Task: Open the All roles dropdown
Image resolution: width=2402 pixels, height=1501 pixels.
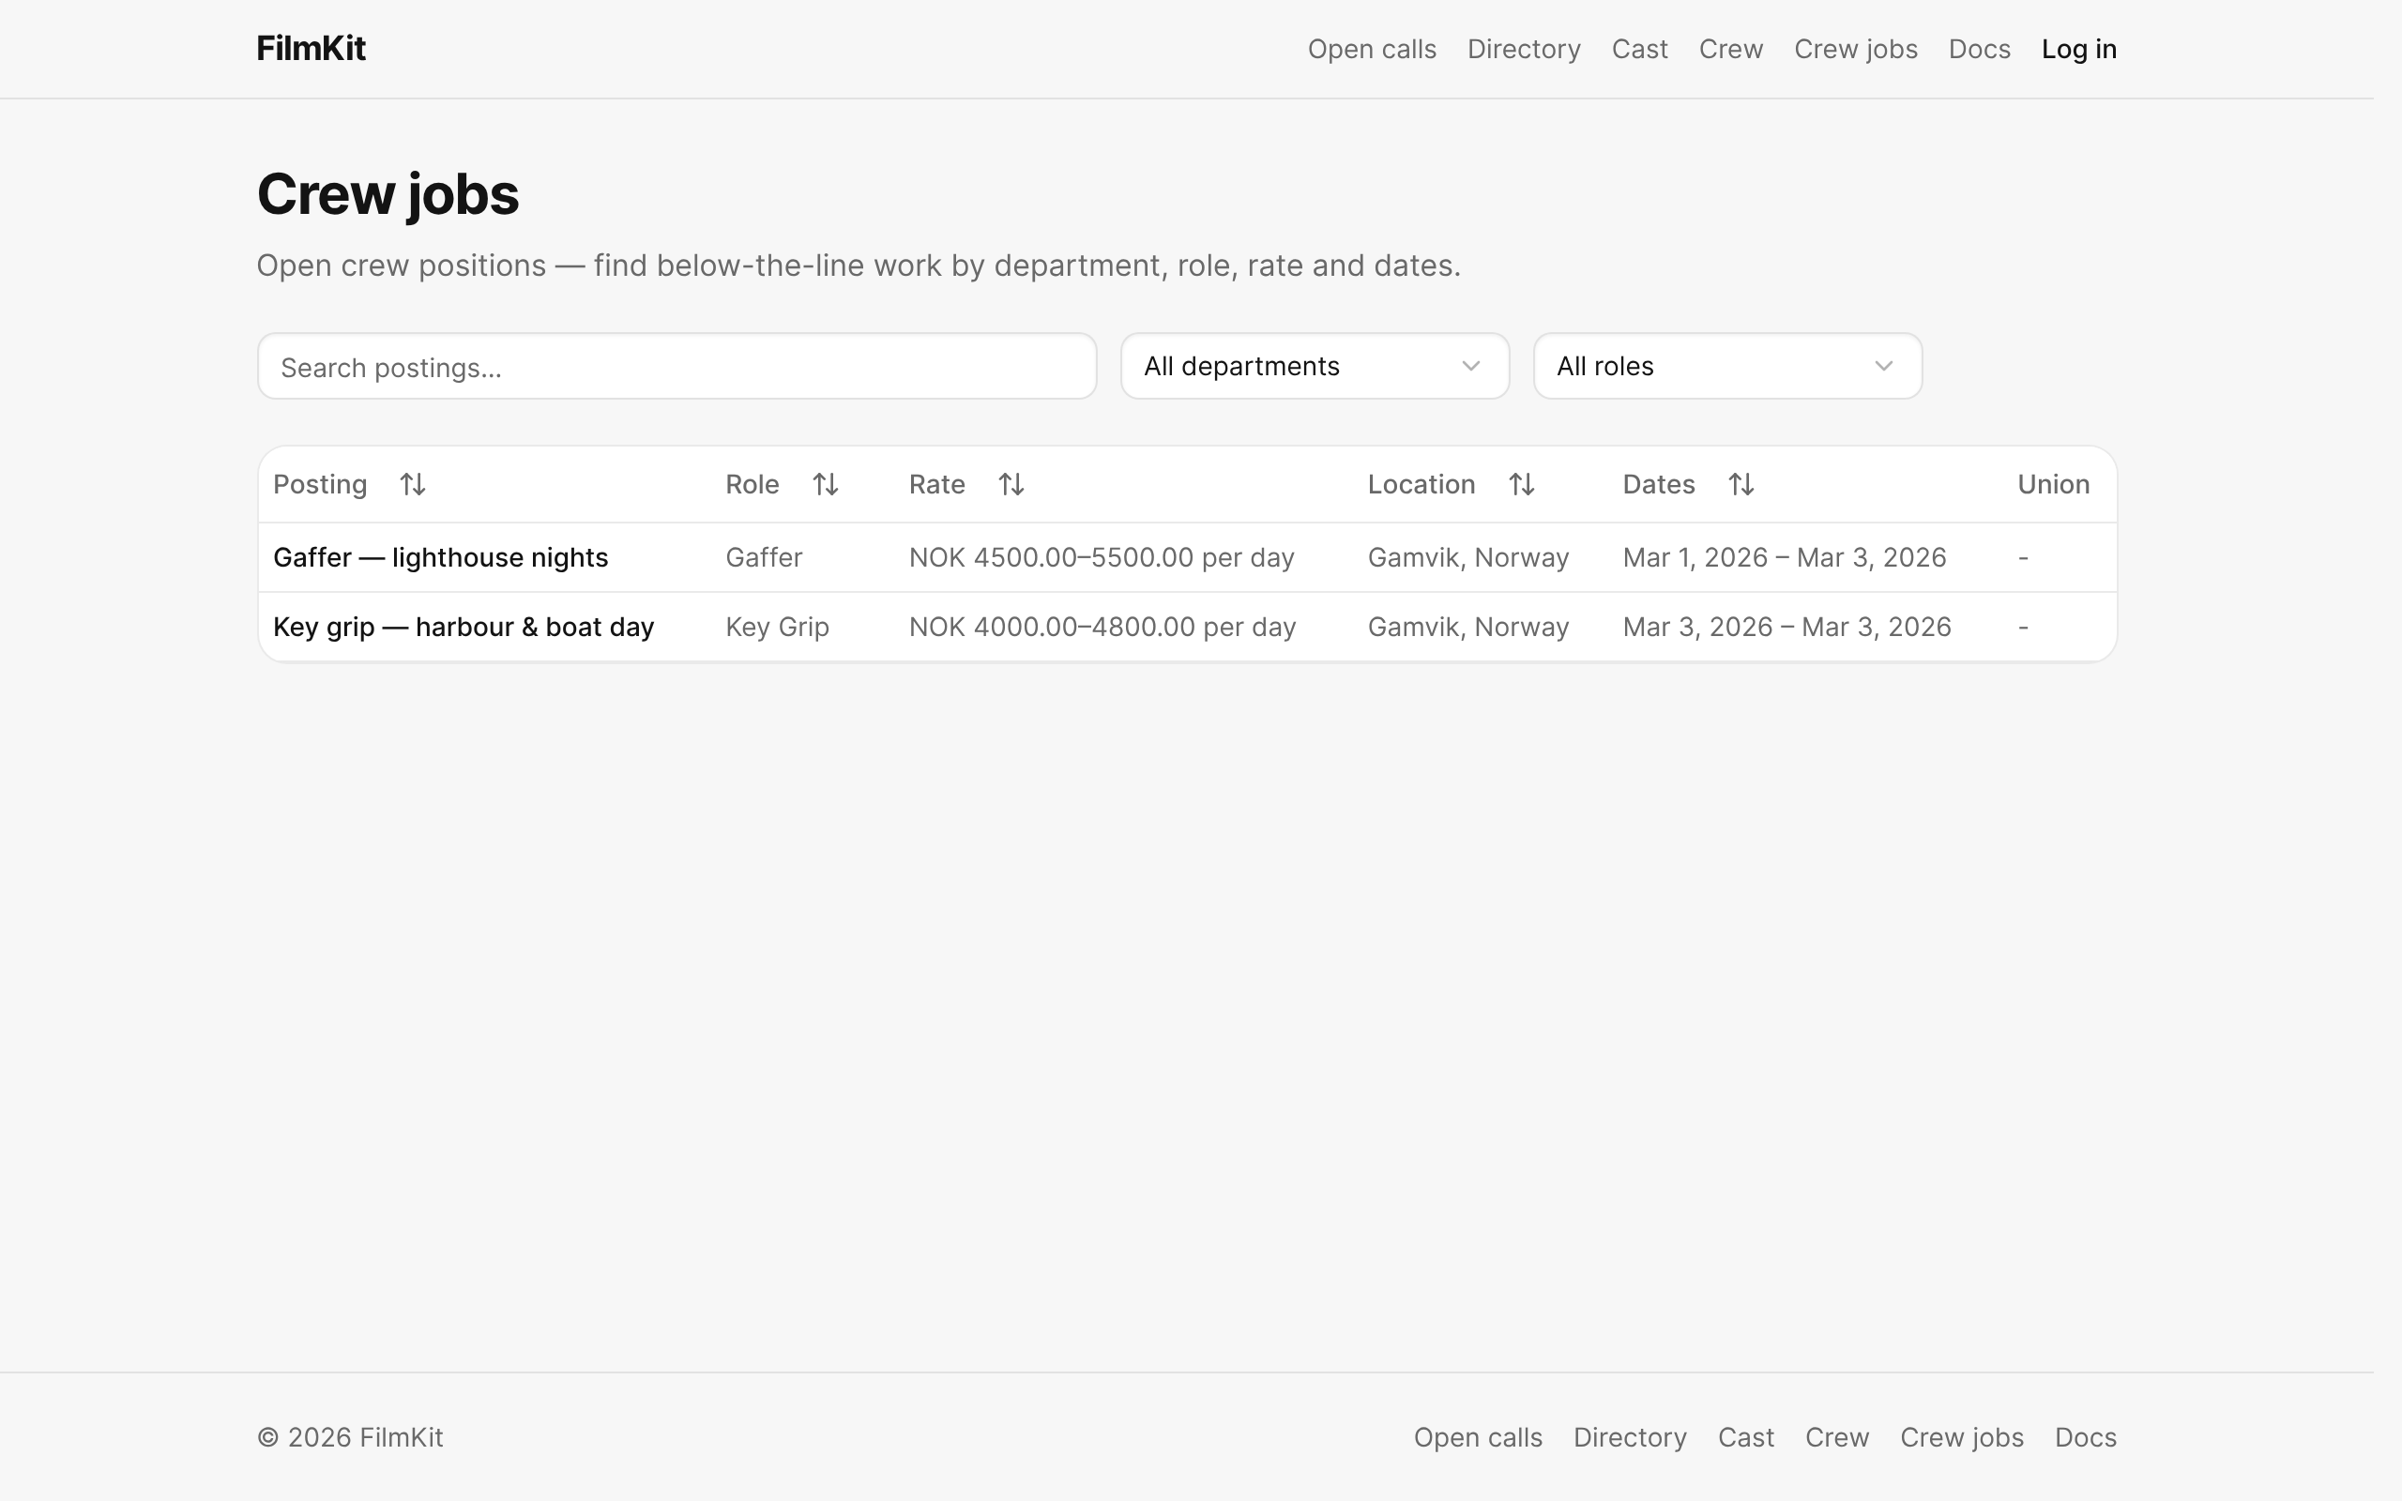Action: (x=1727, y=366)
